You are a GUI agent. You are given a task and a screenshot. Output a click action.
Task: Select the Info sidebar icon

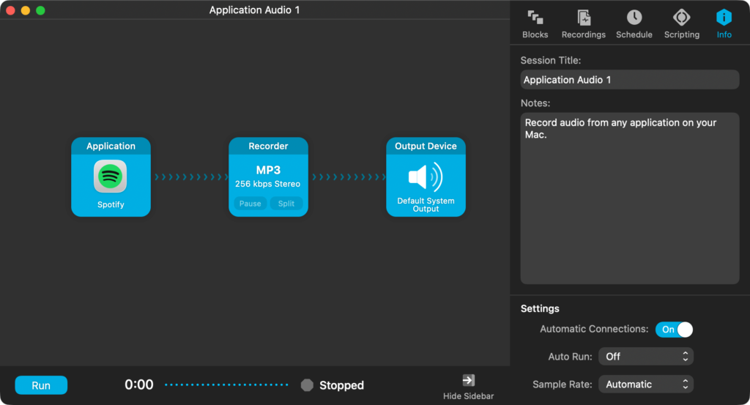(x=724, y=18)
